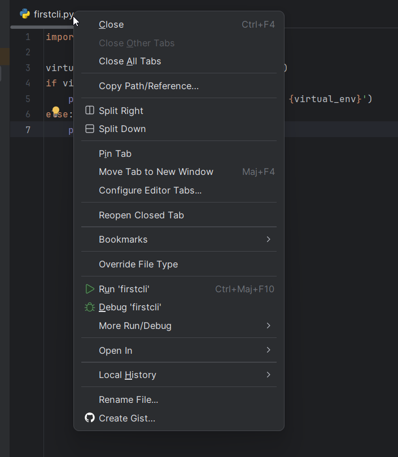Open the Local History submenu
398x457 pixels.
(x=128, y=375)
